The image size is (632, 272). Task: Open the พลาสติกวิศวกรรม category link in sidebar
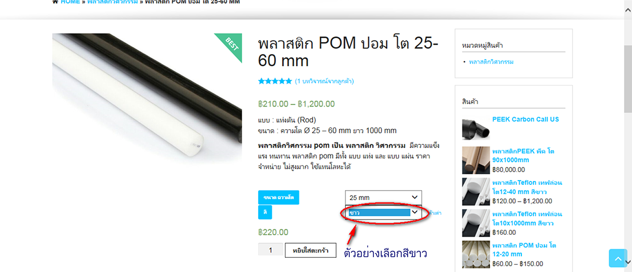pos(491,62)
